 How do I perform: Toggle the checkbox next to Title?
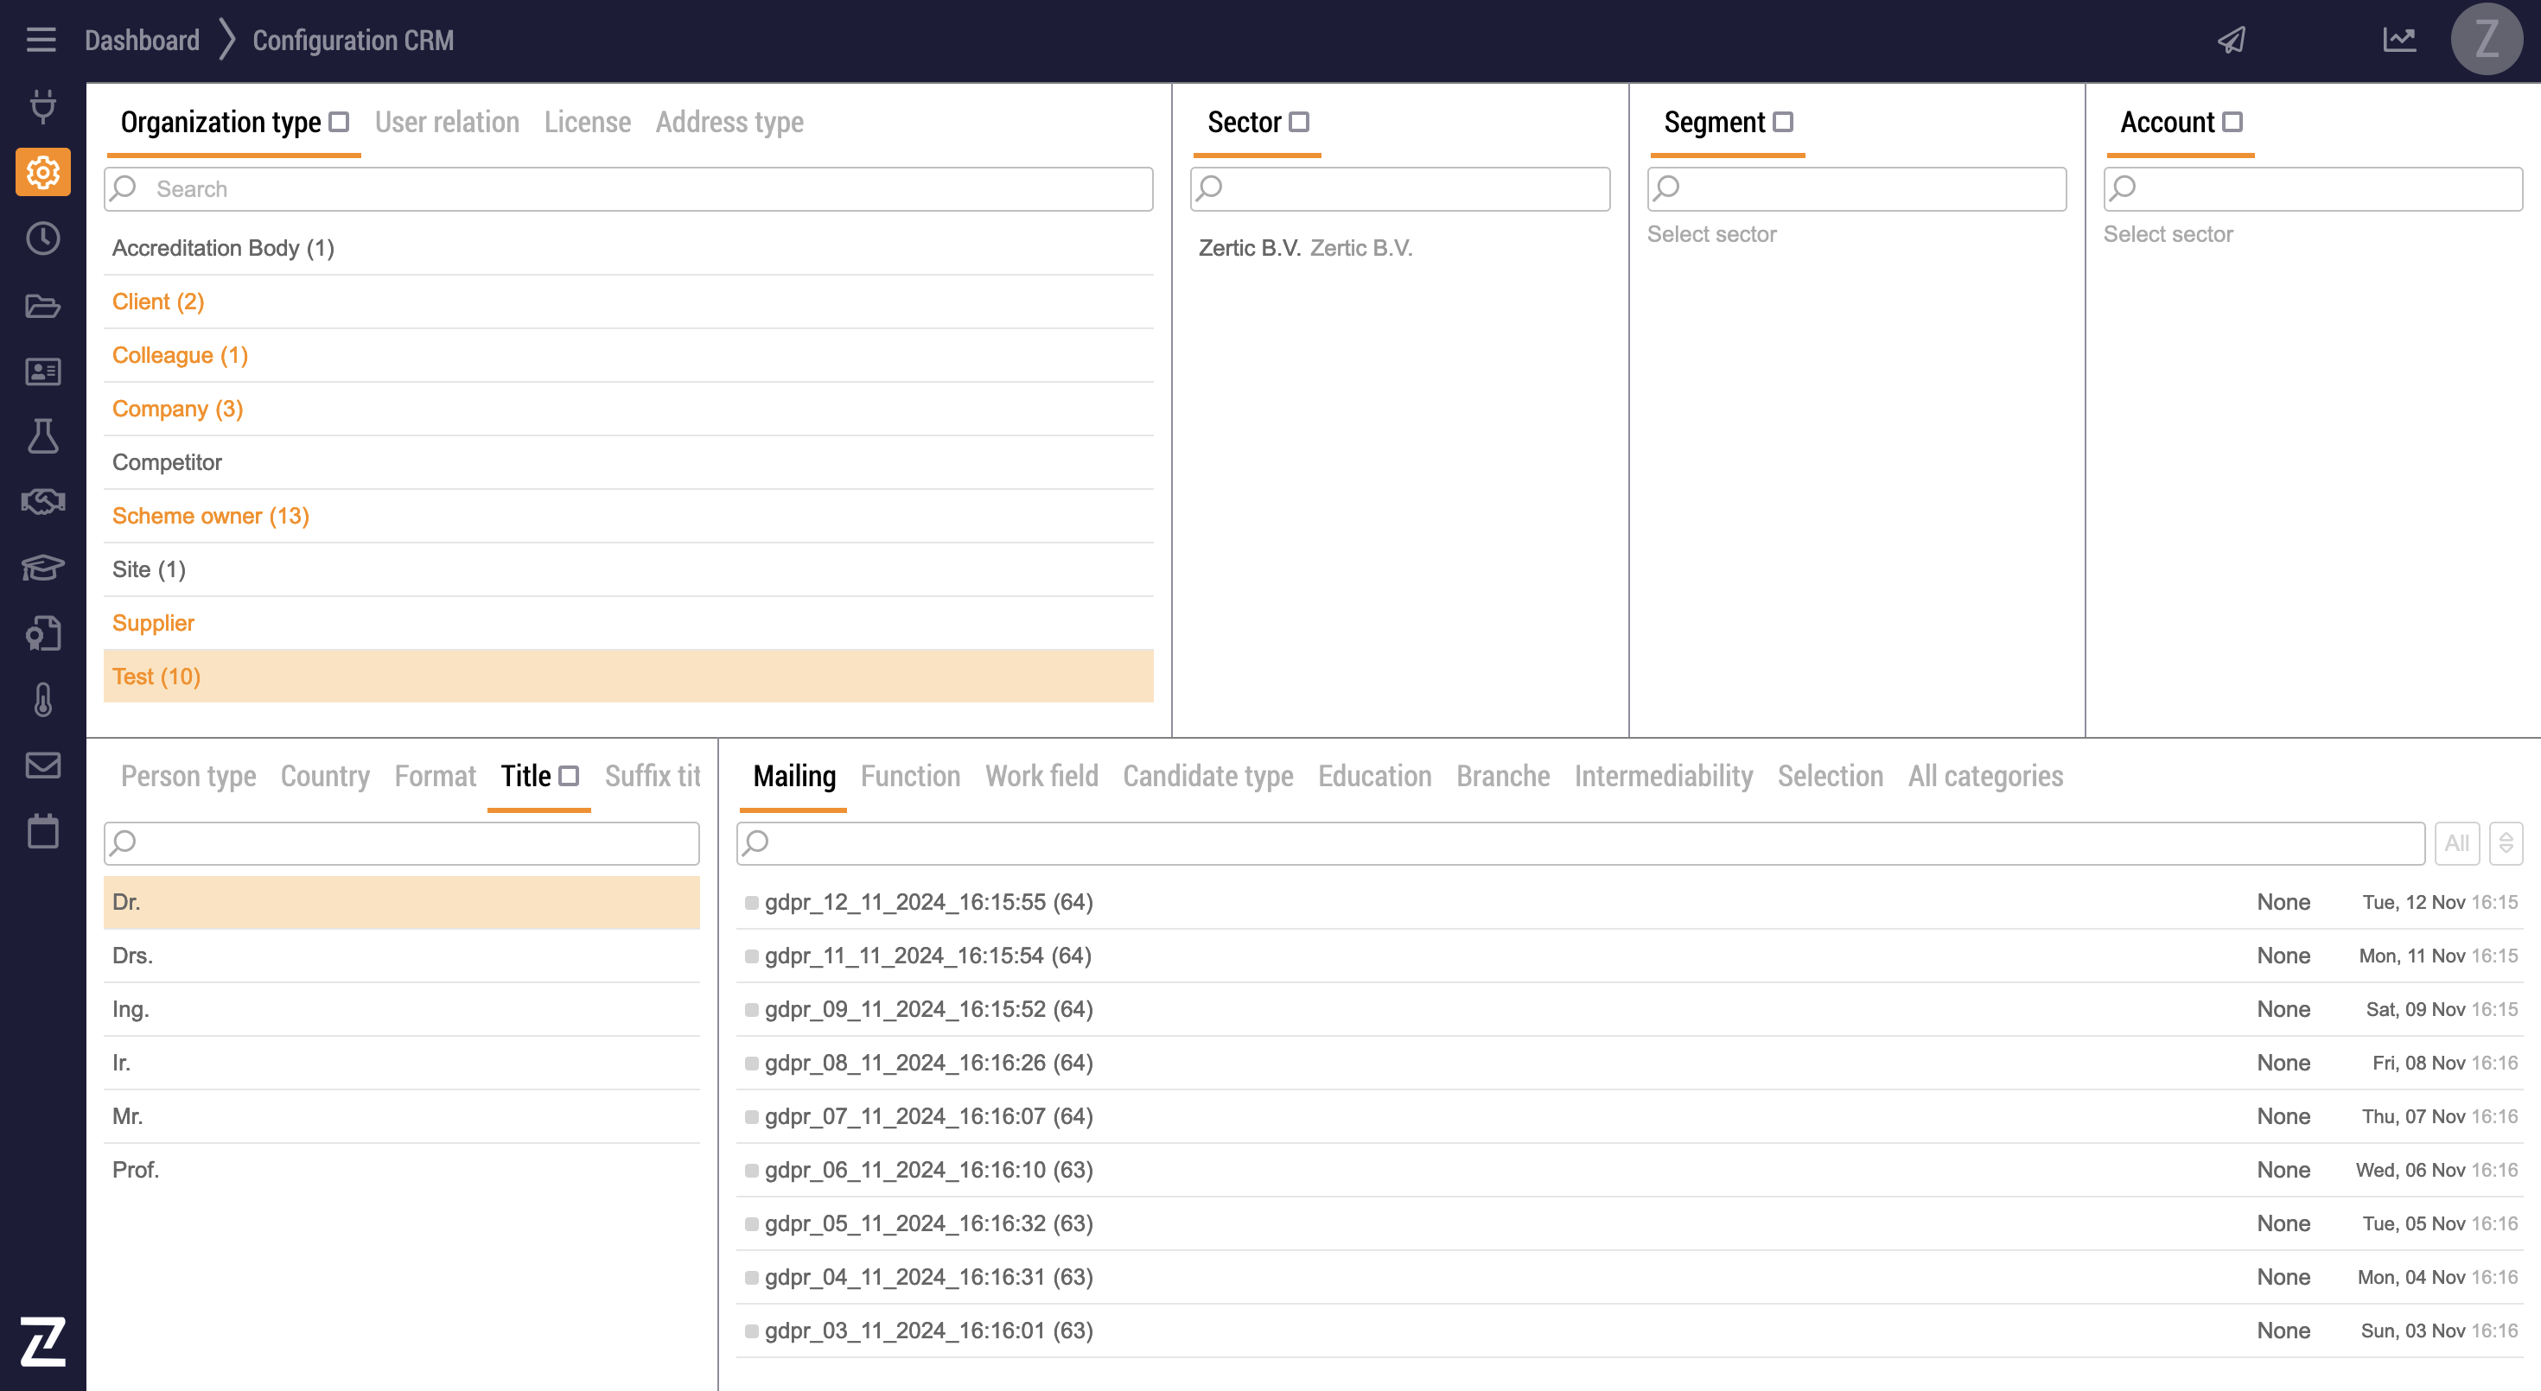coord(568,776)
